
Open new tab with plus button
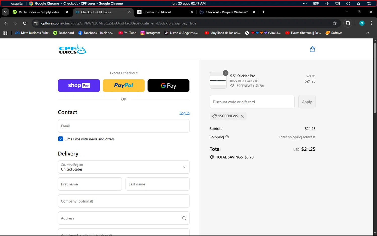(x=263, y=12)
